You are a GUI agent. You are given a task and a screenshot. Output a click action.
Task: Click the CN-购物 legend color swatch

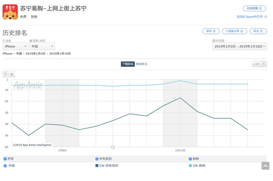[x=190, y=166]
